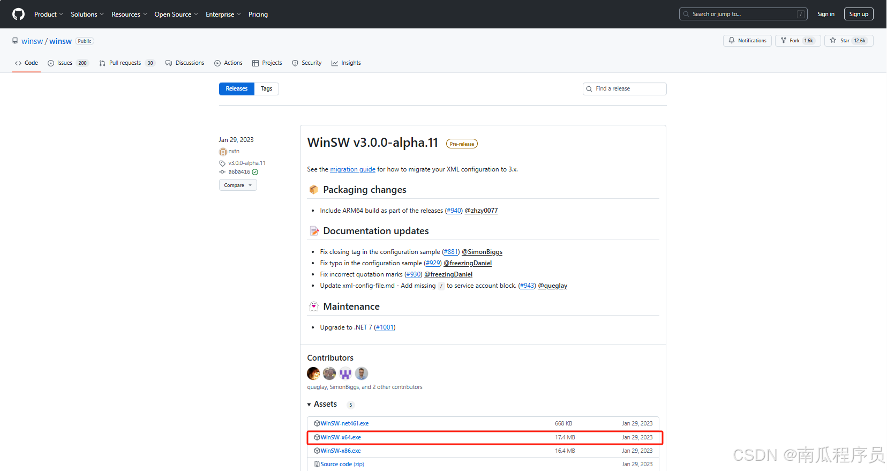Open pull request #929 link
Image resolution: width=887 pixels, height=471 pixels.
432,263
